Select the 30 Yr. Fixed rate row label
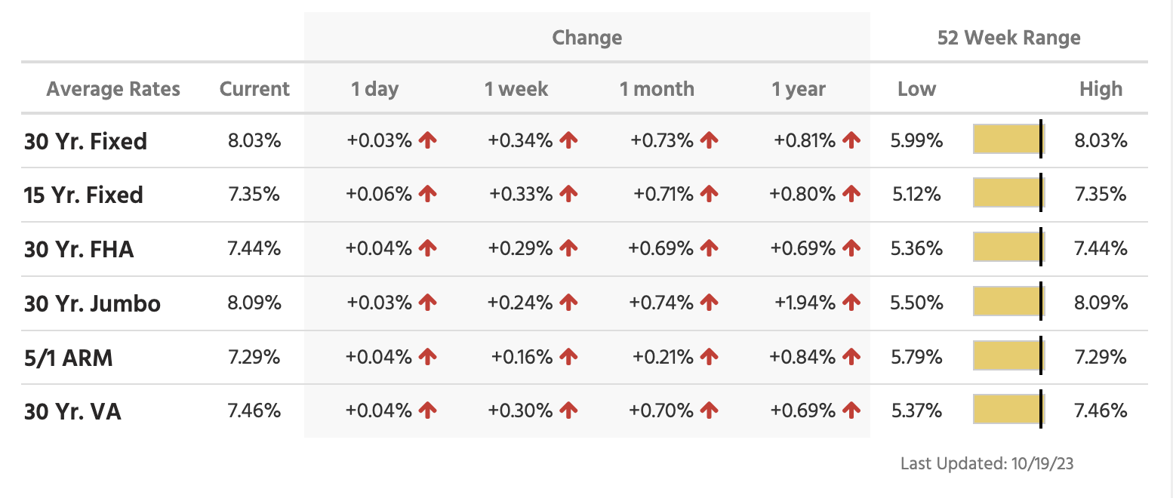 (x=85, y=141)
